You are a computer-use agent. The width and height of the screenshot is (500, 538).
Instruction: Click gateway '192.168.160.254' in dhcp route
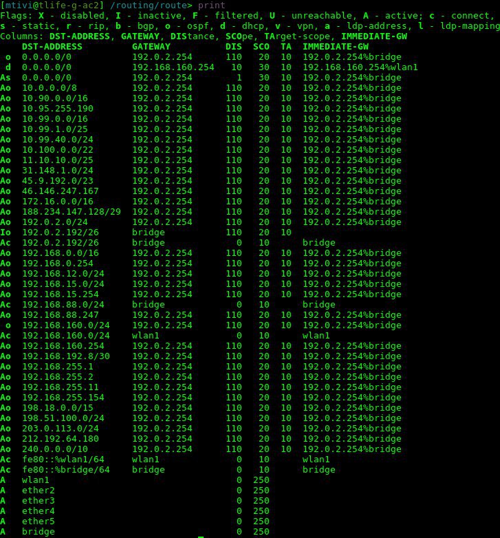pyautogui.click(x=173, y=67)
